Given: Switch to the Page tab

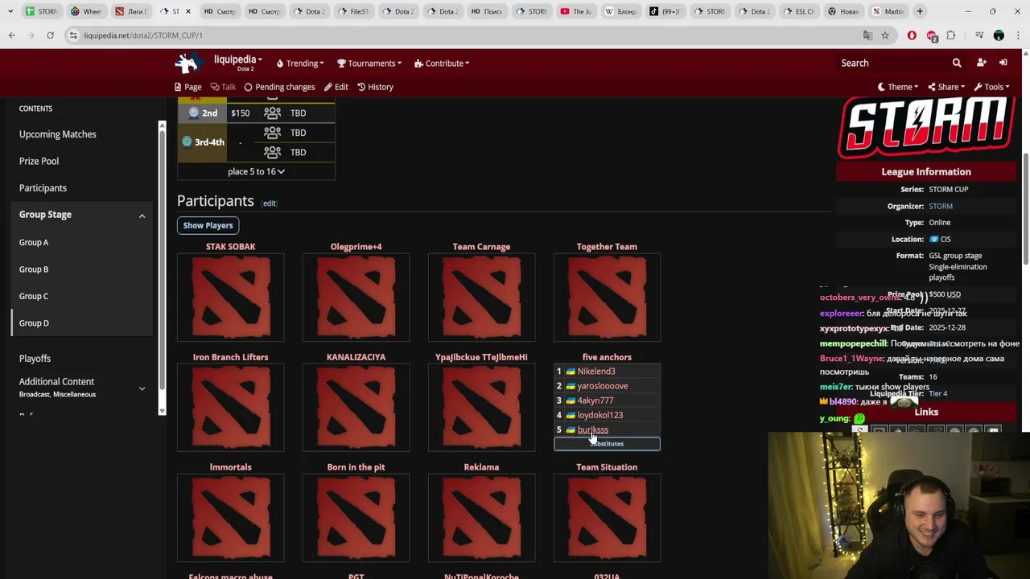Looking at the screenshot, I should coord(187,87).
